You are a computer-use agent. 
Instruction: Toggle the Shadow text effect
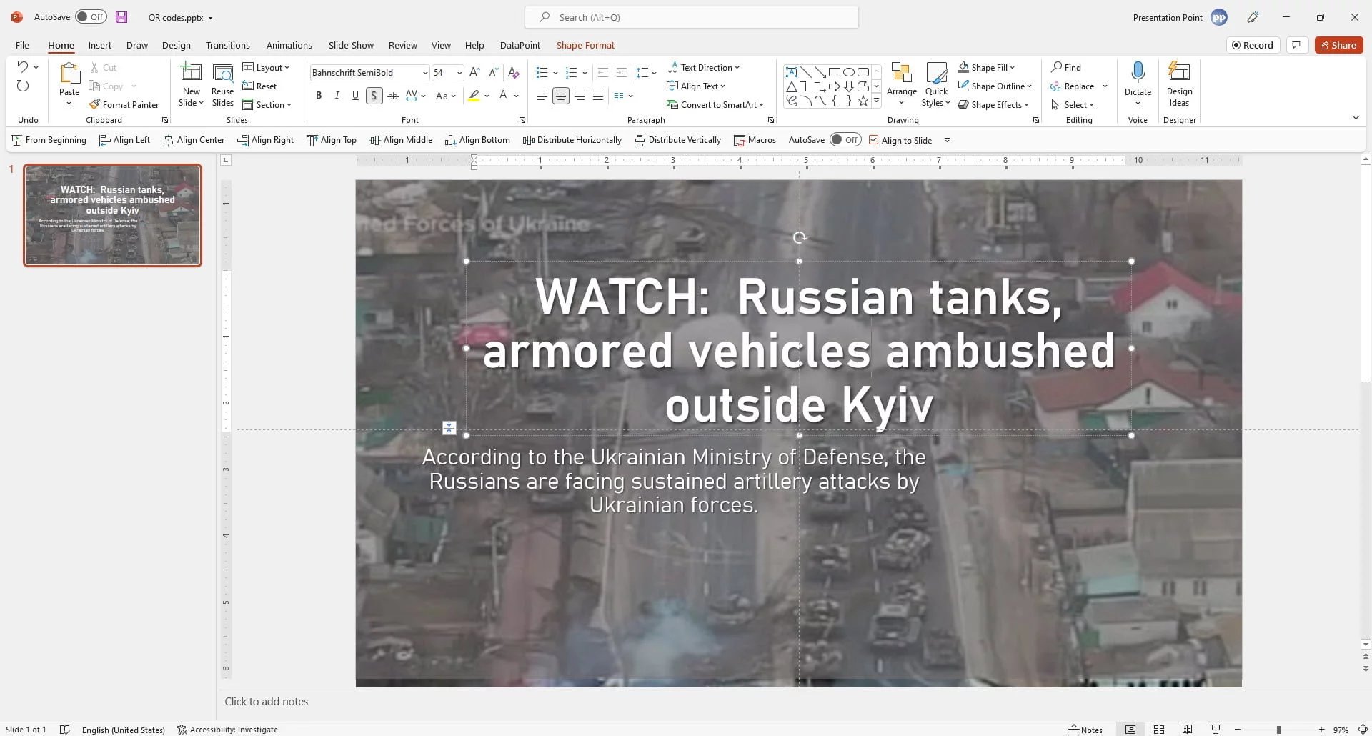click(373, 95)
